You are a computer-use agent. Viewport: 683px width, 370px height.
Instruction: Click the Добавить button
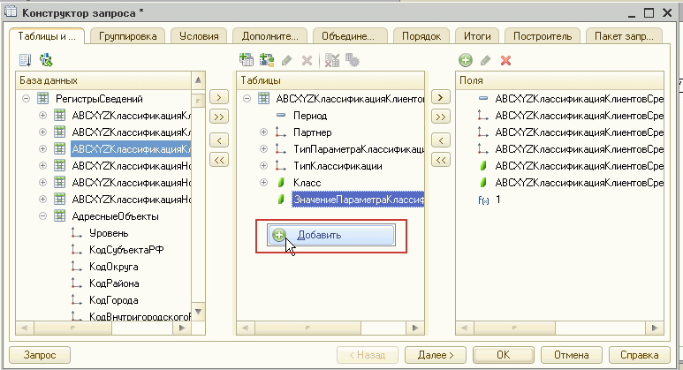[331, 235]
